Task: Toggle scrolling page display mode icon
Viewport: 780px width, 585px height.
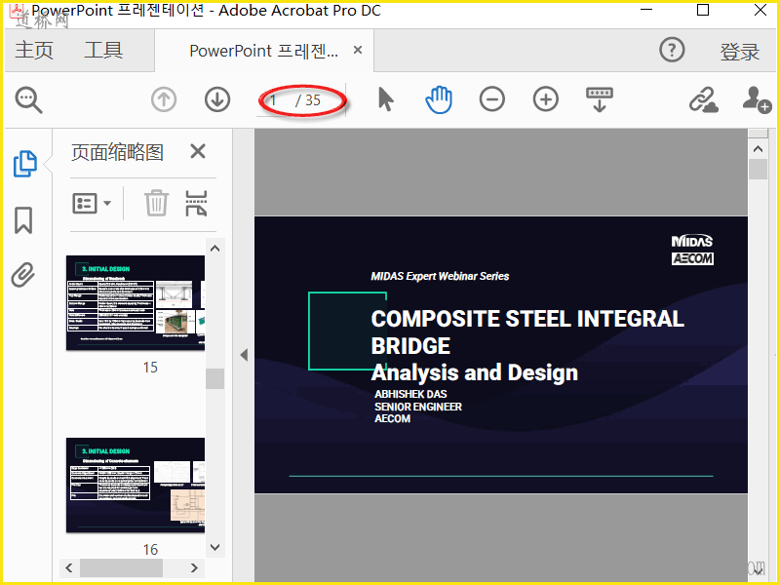Action: tap(600, 99)
